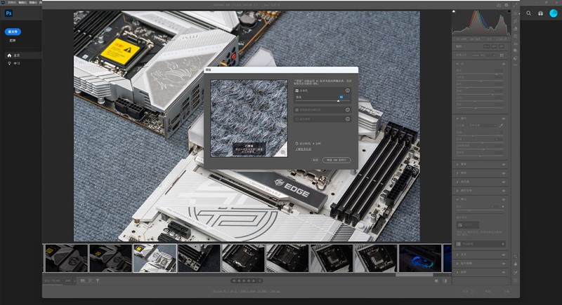The width and height of the screenshot is (562, 305).
Task: Toggle the grid overlay tool
Action: point(516,280)
